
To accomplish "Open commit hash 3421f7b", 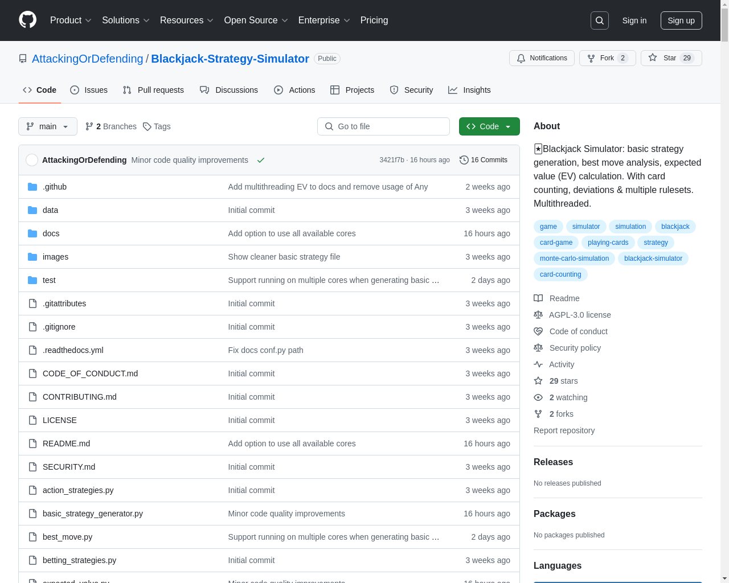I will pos(392,160).
